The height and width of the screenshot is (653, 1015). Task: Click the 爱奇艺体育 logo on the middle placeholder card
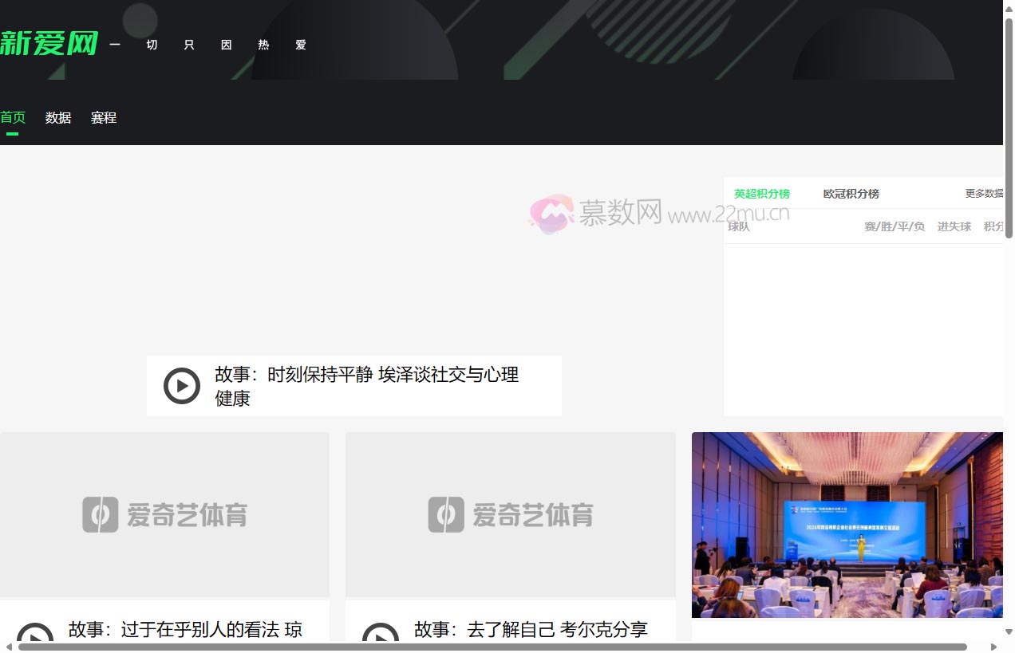pyautogui.click(x=510, y=514)
